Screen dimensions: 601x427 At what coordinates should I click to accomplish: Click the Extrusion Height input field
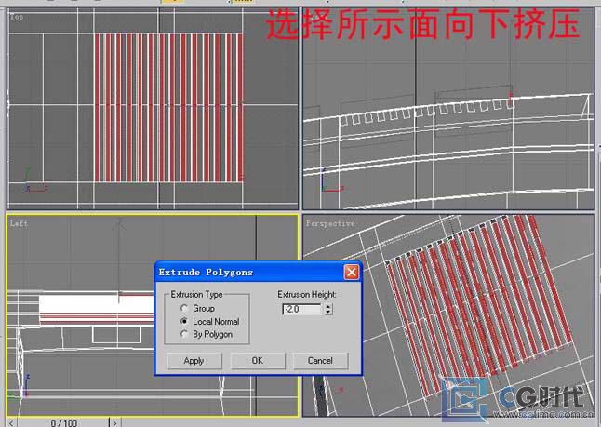pos(302,309)
